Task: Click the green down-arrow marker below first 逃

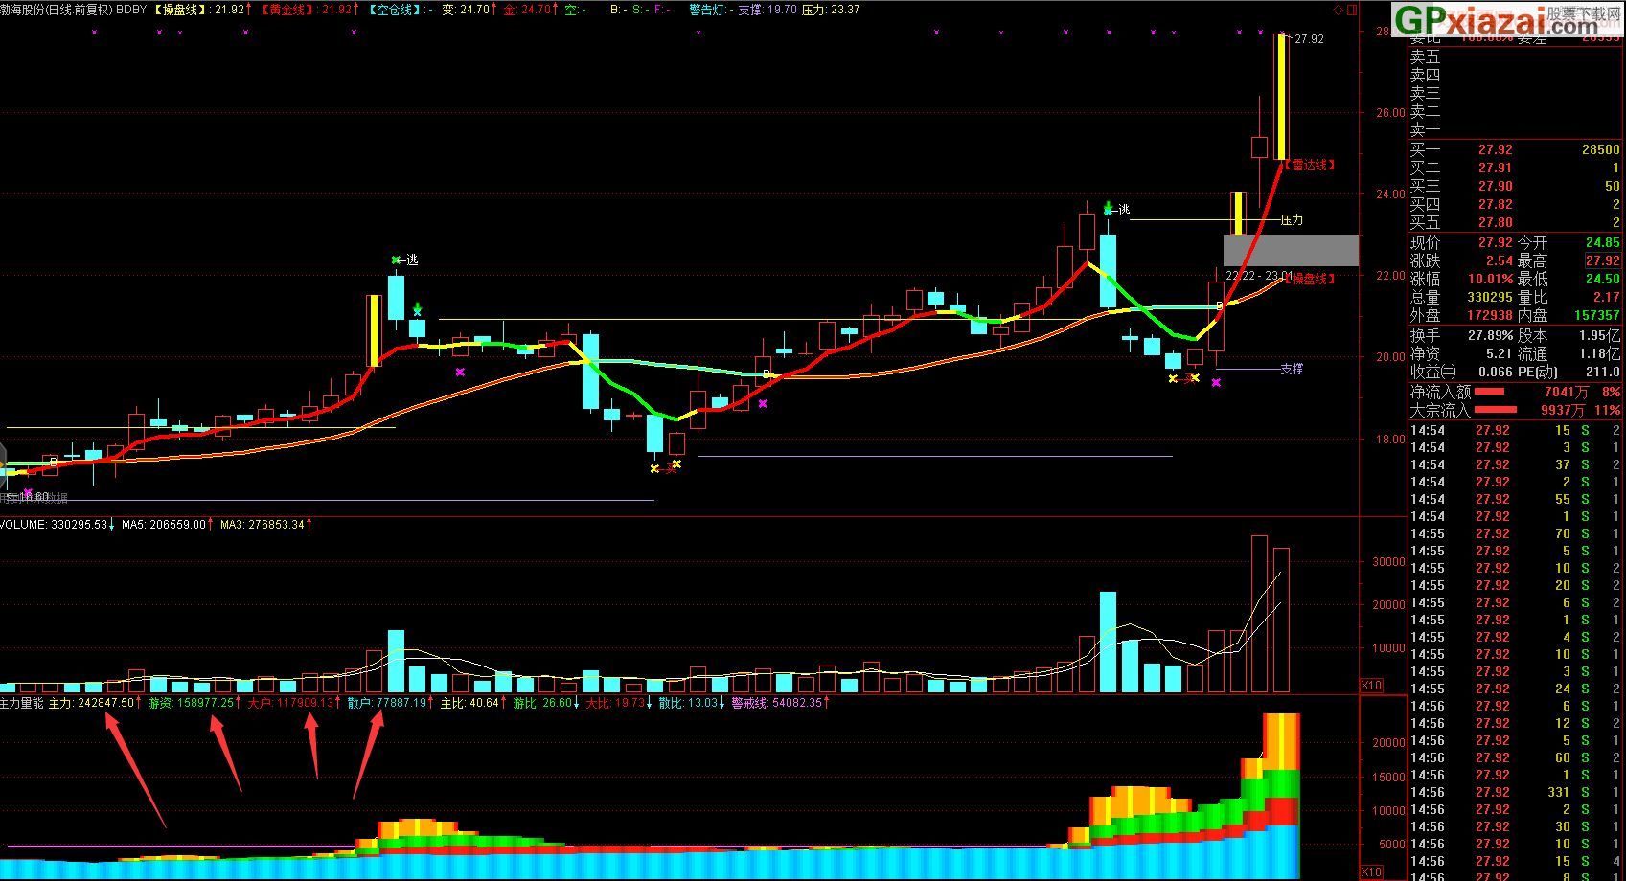Action: click(418, 308)
